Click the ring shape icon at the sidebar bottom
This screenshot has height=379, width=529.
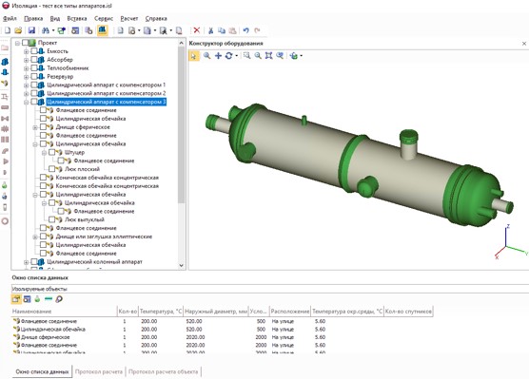pyautogui.click(x=5, y=221)
